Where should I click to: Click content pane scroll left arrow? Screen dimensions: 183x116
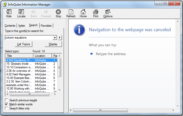pos(71,110)
